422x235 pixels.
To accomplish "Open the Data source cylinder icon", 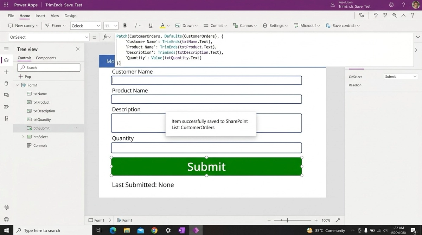I will point(6,84).
